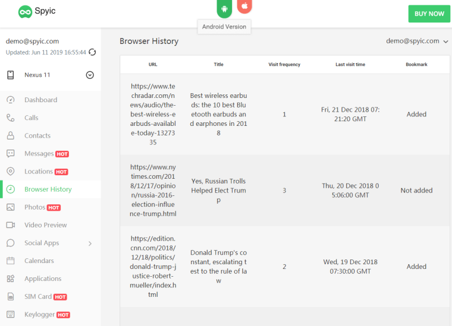
Task: Click the 'Best wireless earbuds' title cell
Action: [x=218, y=114]
